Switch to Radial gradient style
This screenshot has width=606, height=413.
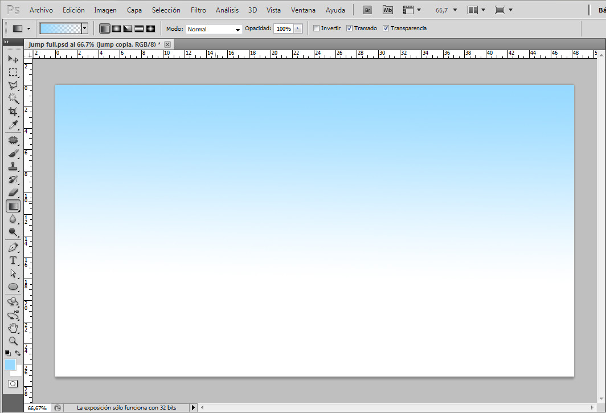[116, 28]
